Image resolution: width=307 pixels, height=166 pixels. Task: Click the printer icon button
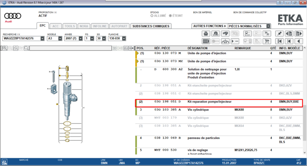click(206, 34)
